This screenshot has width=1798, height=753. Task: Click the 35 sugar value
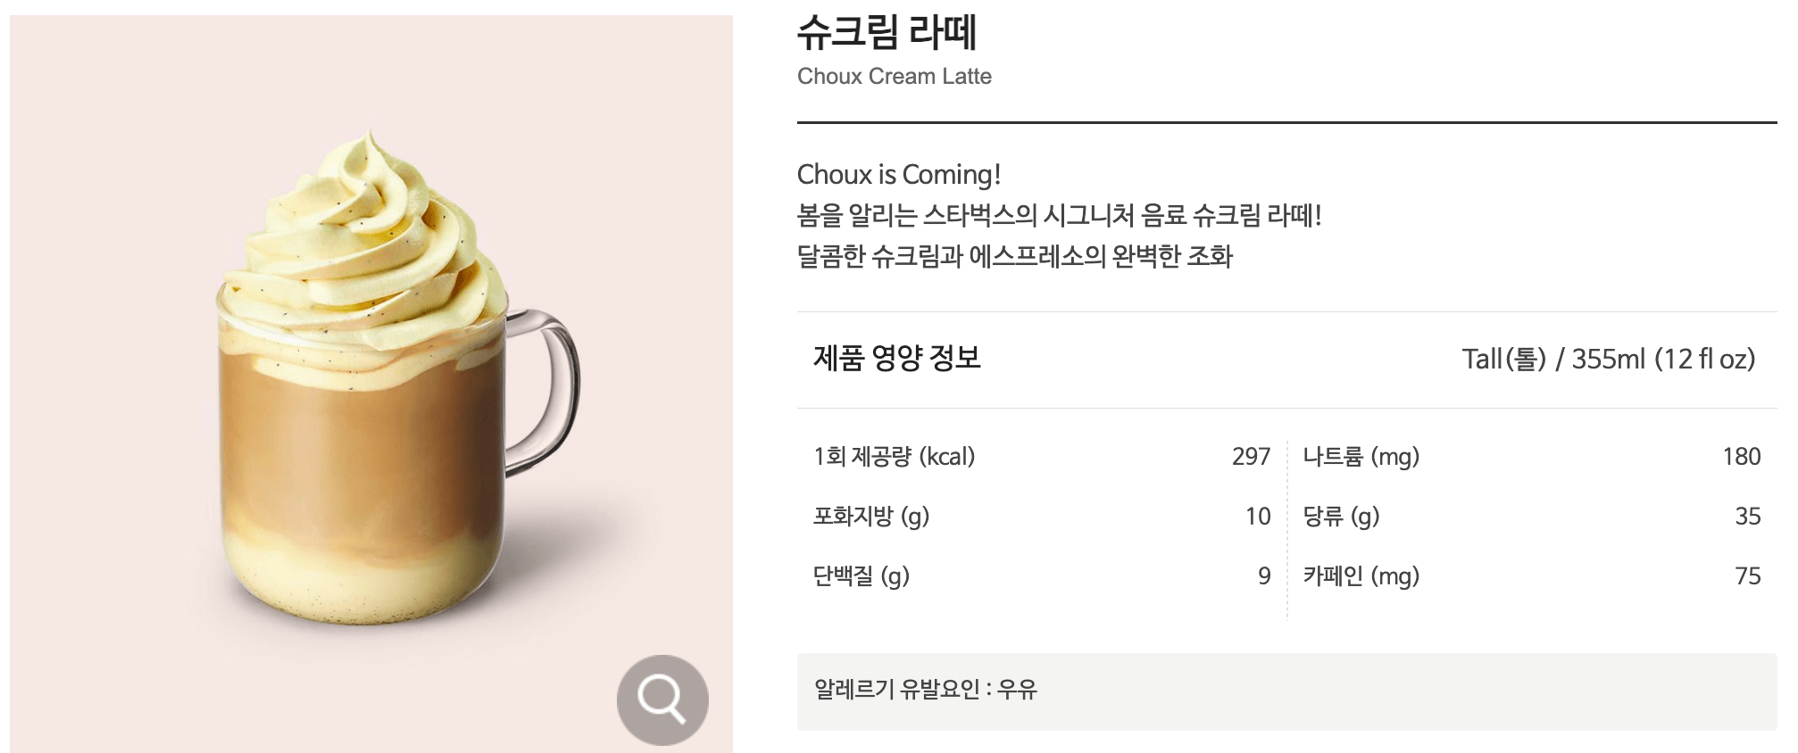pos(1750,516)
